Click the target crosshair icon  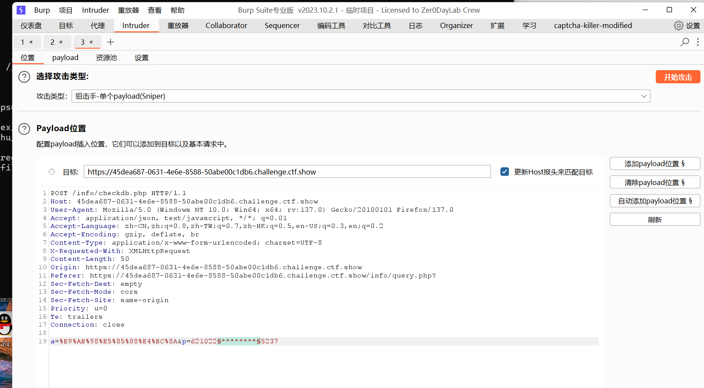(52, 172)
